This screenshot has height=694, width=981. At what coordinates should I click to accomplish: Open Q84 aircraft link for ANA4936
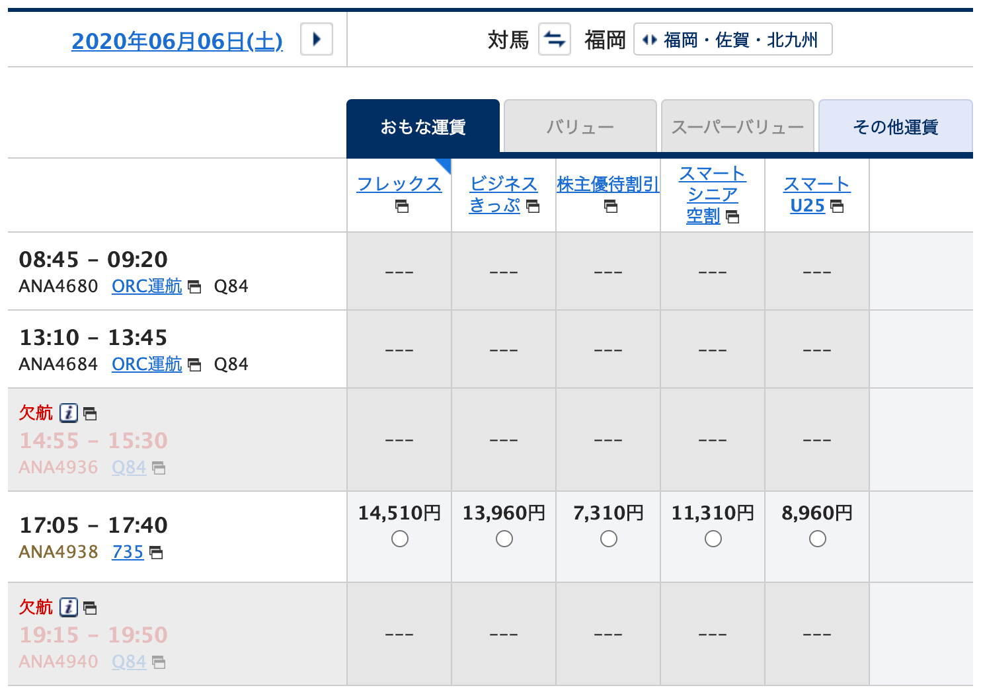click(x=129, y=467)
